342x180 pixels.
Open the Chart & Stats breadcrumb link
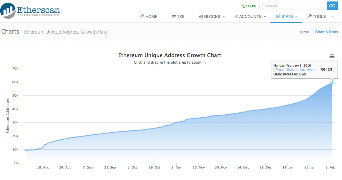pos(326,32)
